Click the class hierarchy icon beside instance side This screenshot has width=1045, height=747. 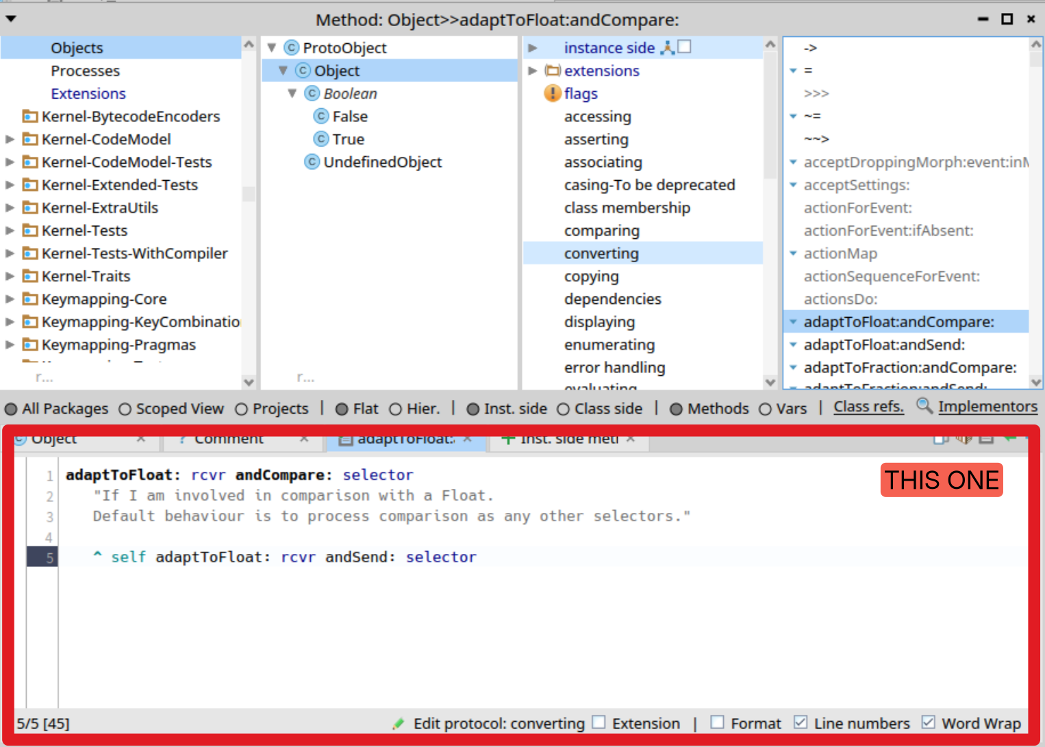click(667, 47)
